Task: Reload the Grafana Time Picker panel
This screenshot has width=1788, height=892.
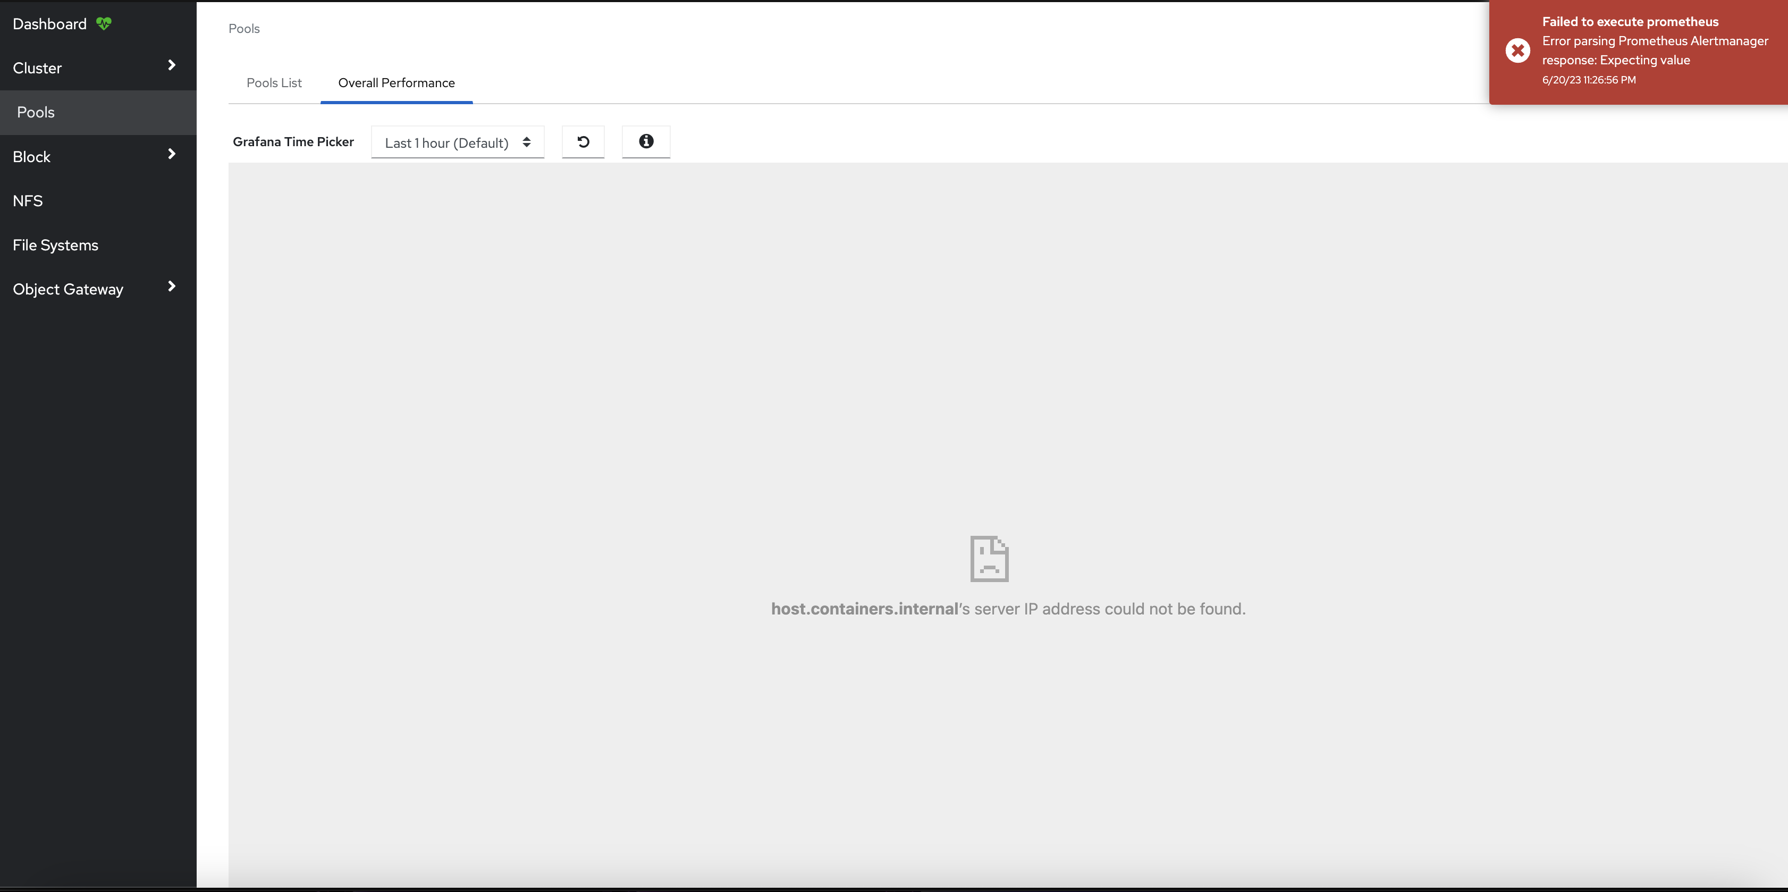Action: [x=583, y=141]
